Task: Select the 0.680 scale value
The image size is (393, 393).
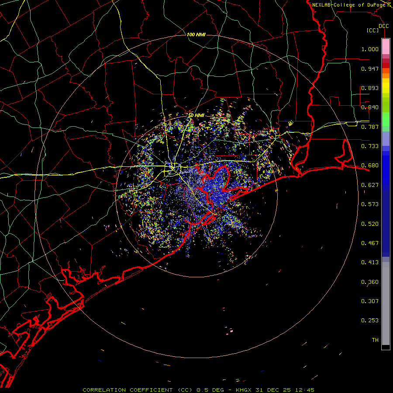Action: coord(370,165)
